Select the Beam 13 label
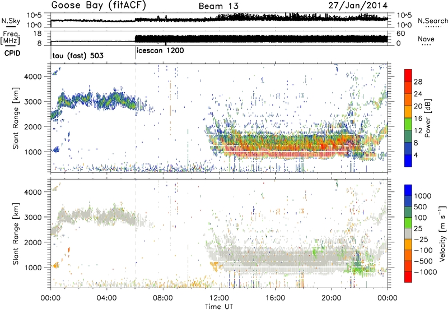 coord(218,6)
